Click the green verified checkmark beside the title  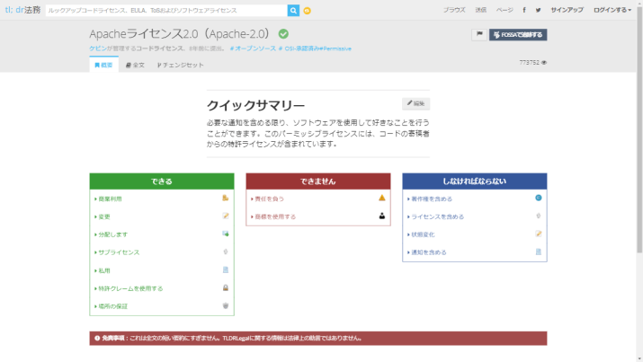point(283,33)
